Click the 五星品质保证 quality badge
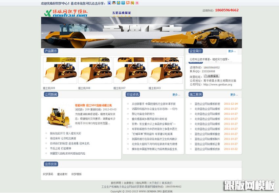Screen dimensions: 279x193 pyautogui.click(x=121, y=13)
